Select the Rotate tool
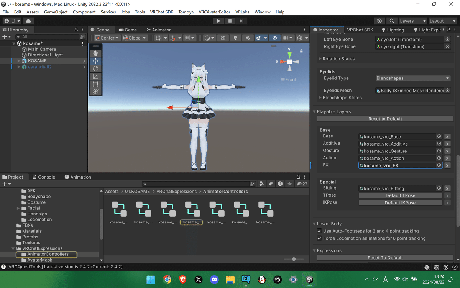 [x=95, y=68]
